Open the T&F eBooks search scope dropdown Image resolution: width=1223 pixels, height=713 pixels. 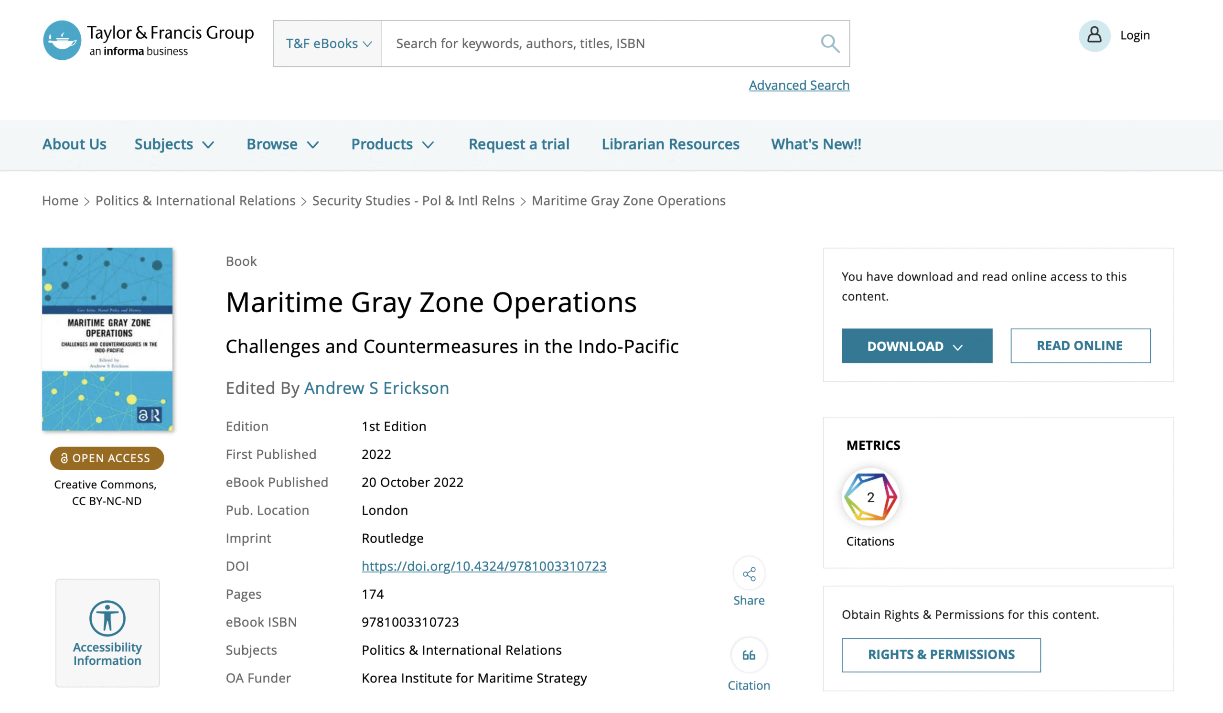tap(328, 43)
